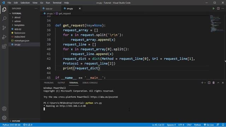Viewport: 226px width, 127px height.
Task: Switch to the DEBUG CONSOLE tab
Action: coord(90,83)
